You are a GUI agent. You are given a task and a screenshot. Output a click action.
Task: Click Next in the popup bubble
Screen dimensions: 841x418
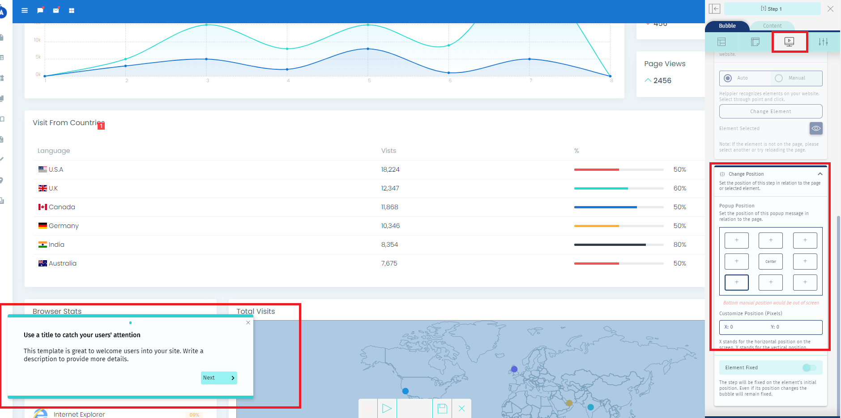tap(218, 378)
